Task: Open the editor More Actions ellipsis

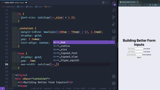Action: (x=107, y=2)
